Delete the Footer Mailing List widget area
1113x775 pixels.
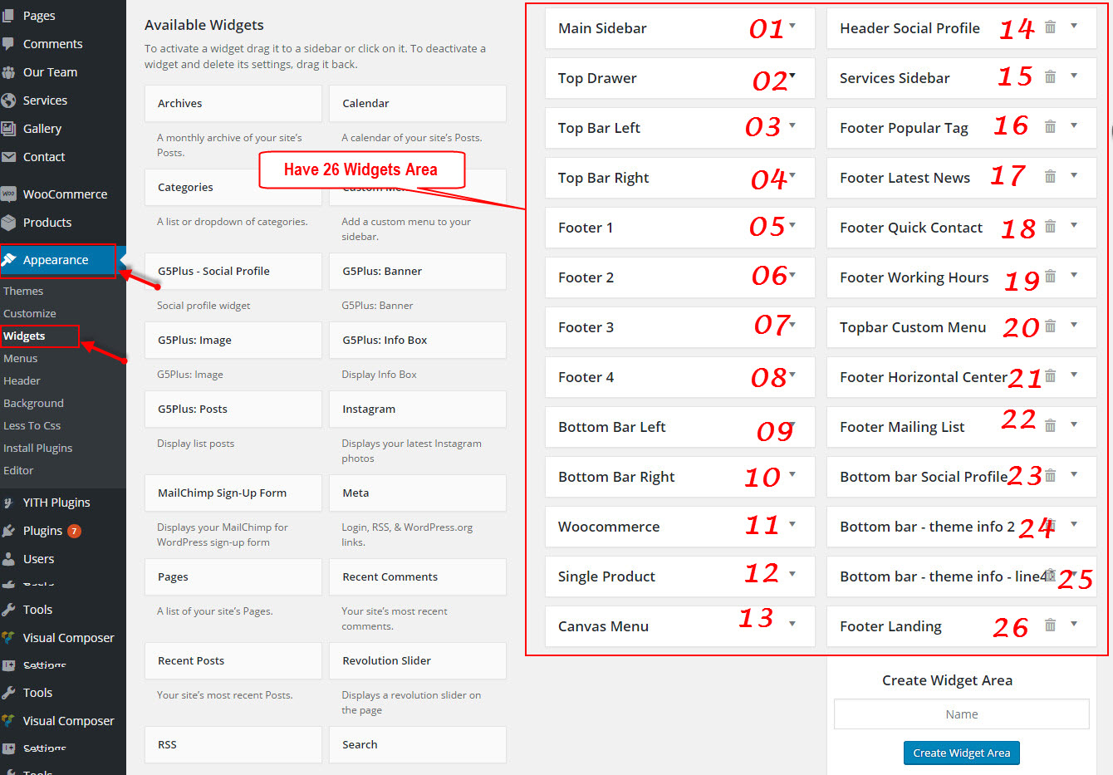pos(1050,426)
